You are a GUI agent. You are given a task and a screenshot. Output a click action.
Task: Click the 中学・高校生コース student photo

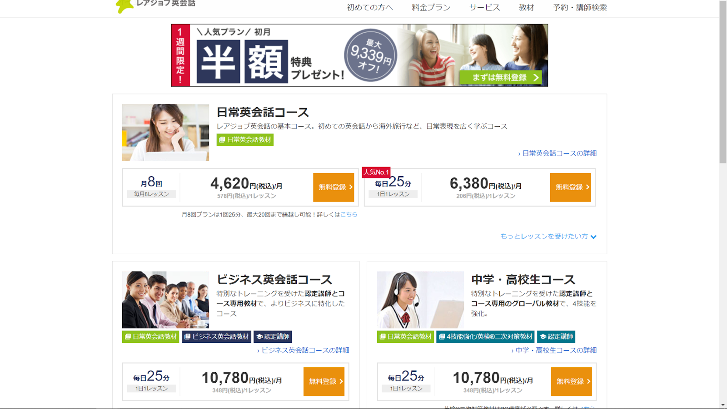420,300
